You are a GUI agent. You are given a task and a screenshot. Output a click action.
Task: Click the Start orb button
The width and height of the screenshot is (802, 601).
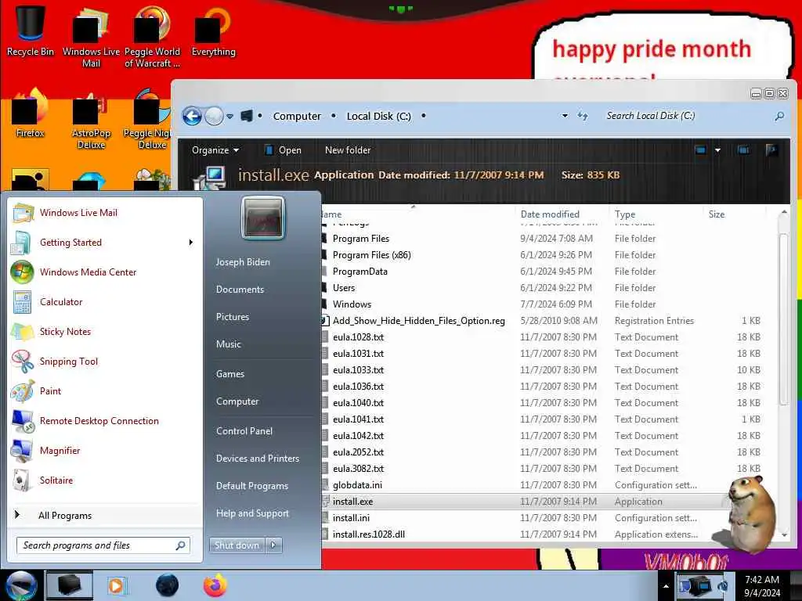coord(20,585)
